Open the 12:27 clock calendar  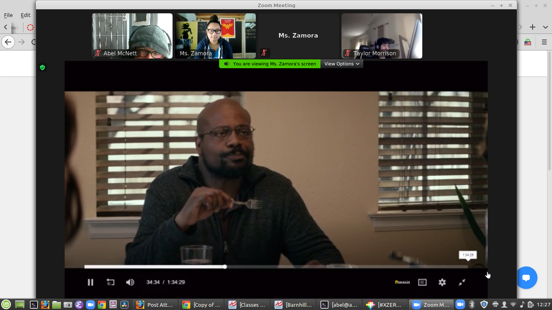544,305
